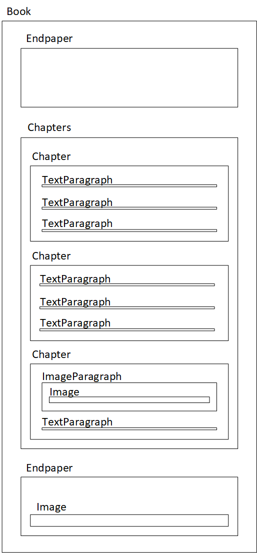Select the top empty Endpaper box
Screen dimensions: 257x553
129,77
